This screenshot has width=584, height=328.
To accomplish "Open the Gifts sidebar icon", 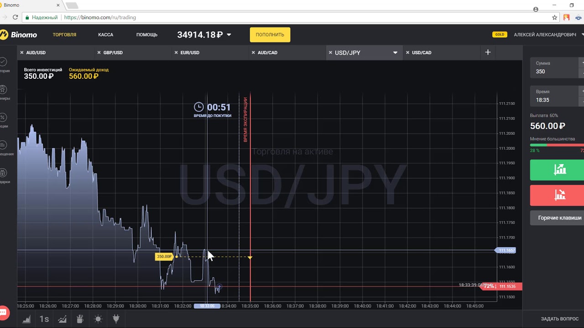I will click(3, 173).
